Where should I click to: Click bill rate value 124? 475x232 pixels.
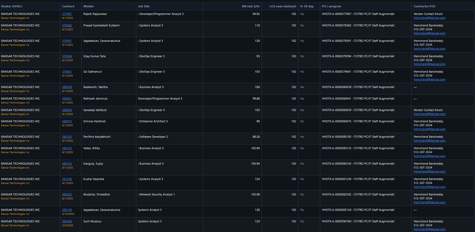pyautogui.click(x=257, y=179)
